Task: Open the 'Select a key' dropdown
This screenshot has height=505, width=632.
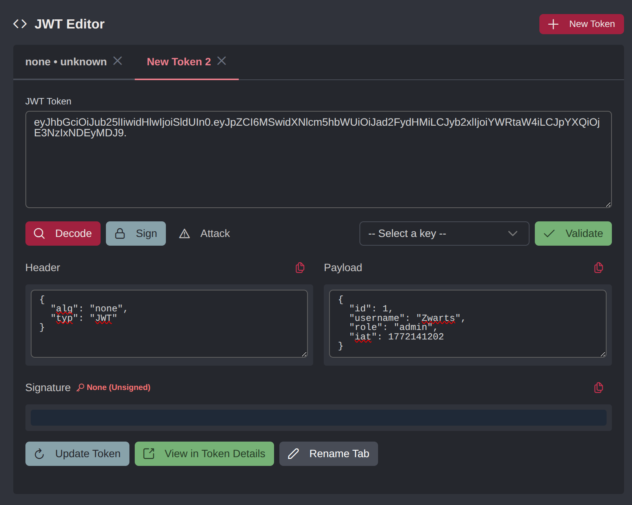Action: point(444,234)
